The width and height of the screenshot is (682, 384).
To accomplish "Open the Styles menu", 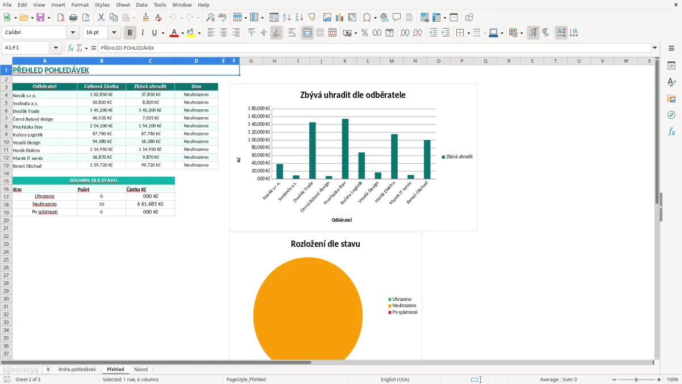I will [x=102, y=5].
